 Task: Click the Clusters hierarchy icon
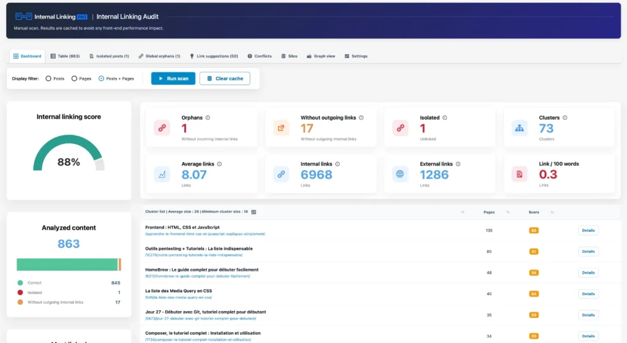[519, 128]
